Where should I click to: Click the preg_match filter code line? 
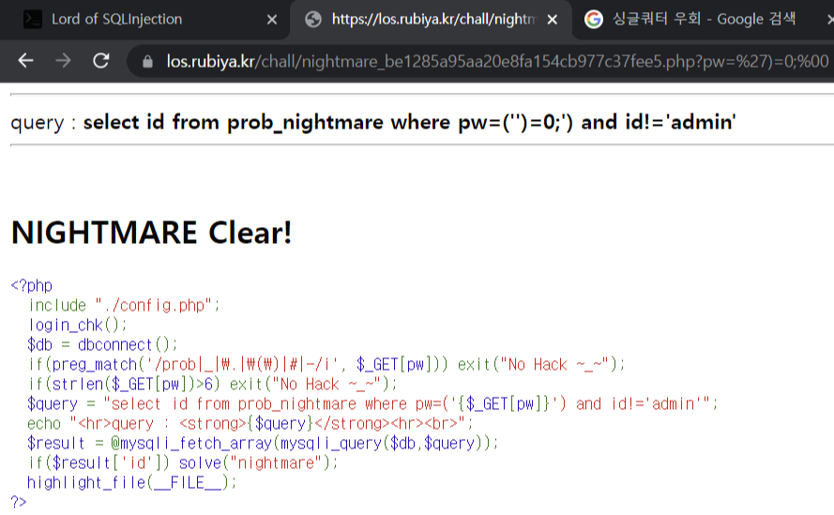click(x=326, y=364)
